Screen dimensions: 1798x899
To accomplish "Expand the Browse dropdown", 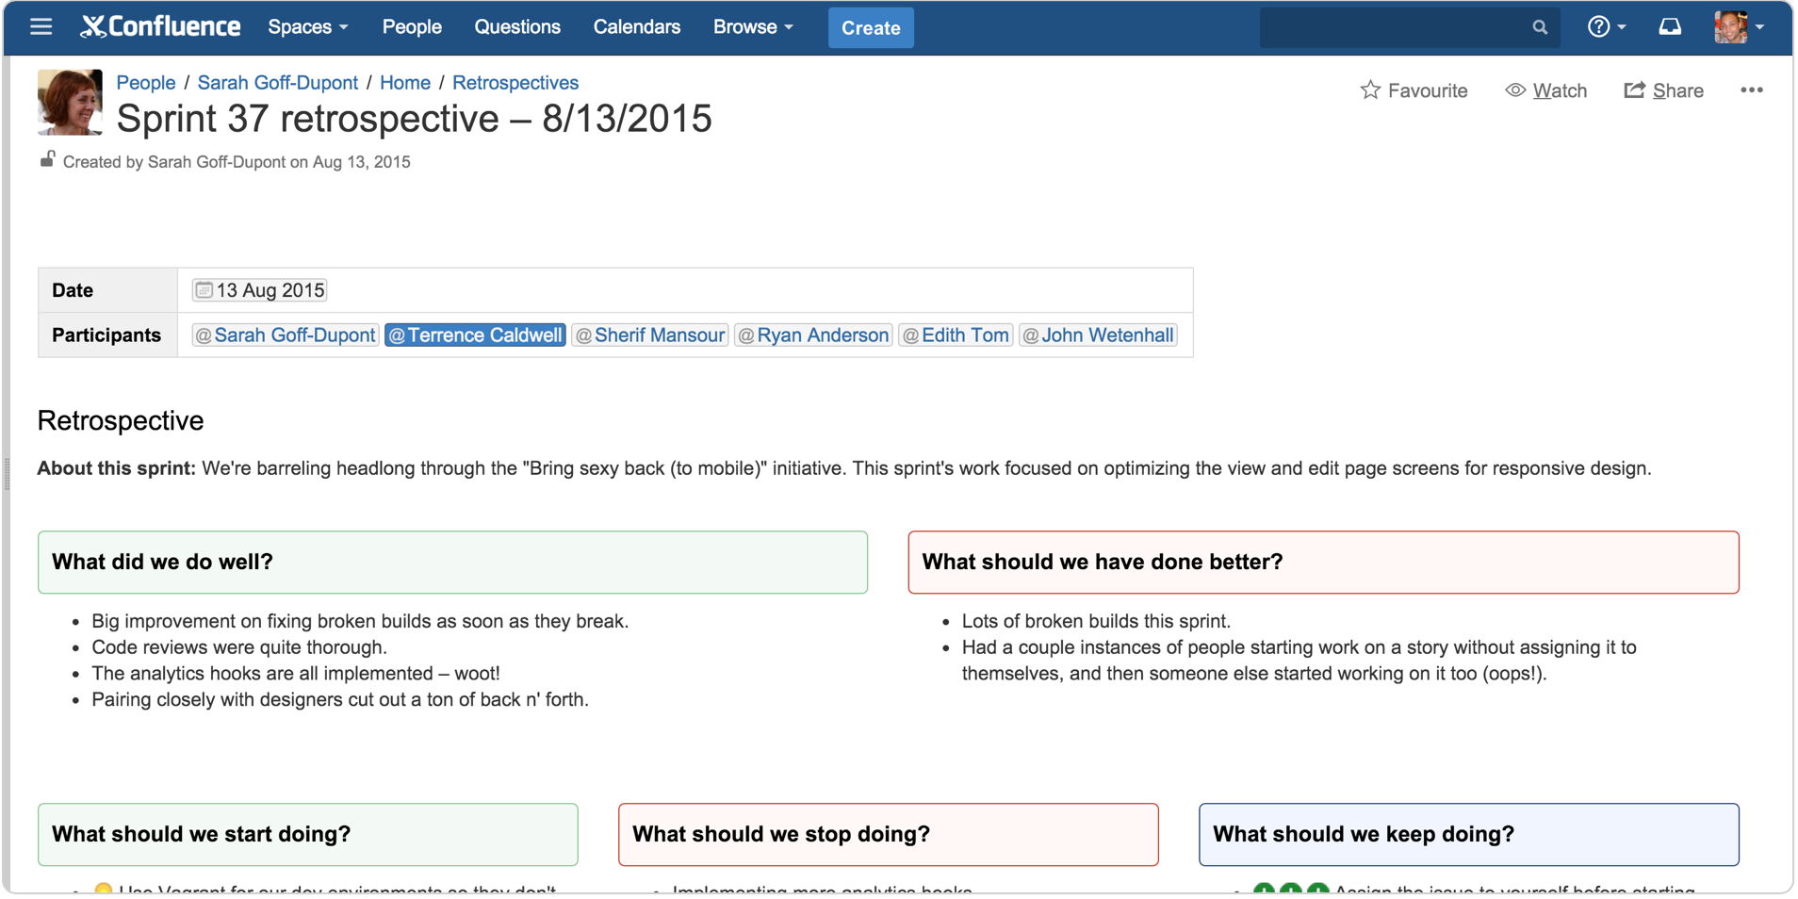I will click(752, 27).
